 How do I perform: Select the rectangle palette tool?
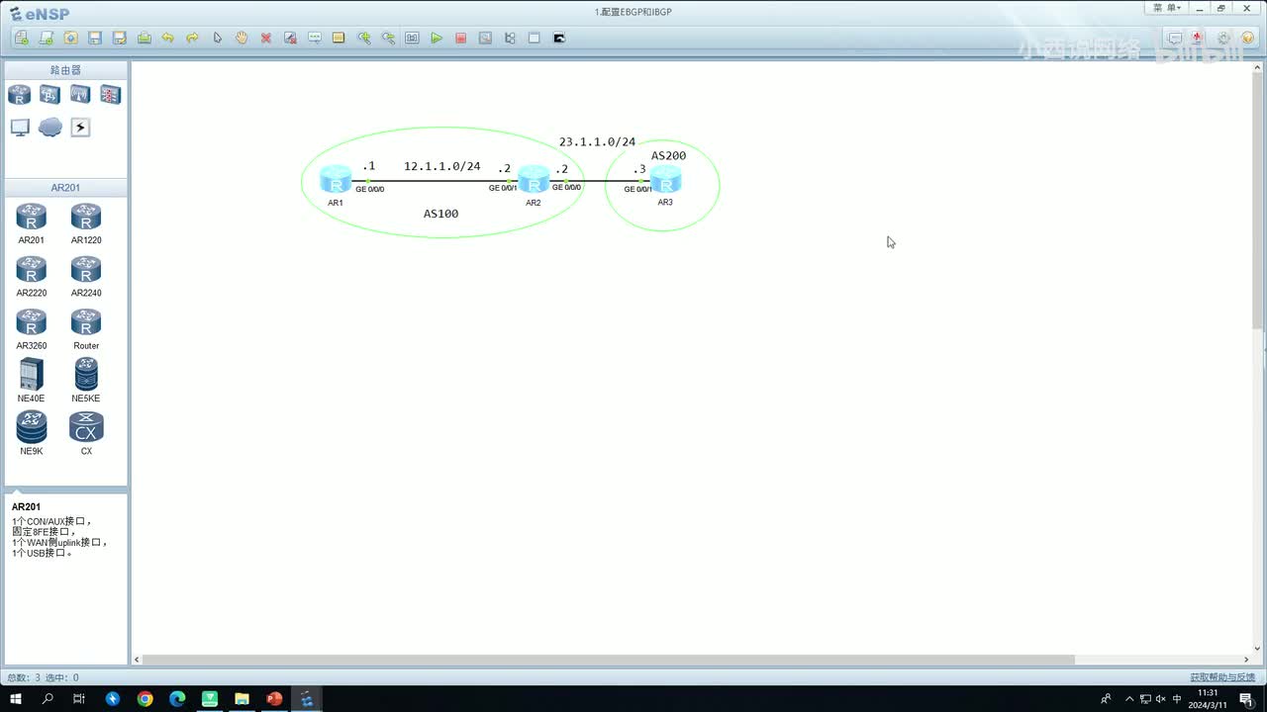(339, 39)
